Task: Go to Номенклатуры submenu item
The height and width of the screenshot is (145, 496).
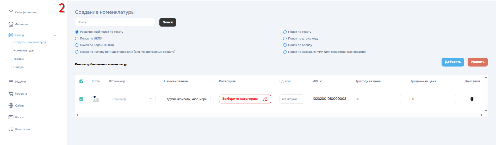Action: coord(24,50)
